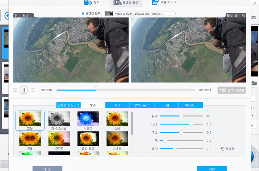Apply the 소음 noise effect
This screenshot has height=171, width=259.
tap(117, 120)
